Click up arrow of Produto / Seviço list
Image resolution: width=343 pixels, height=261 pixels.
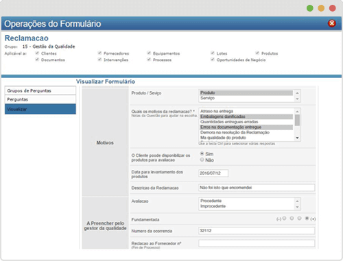click(297, 93)
